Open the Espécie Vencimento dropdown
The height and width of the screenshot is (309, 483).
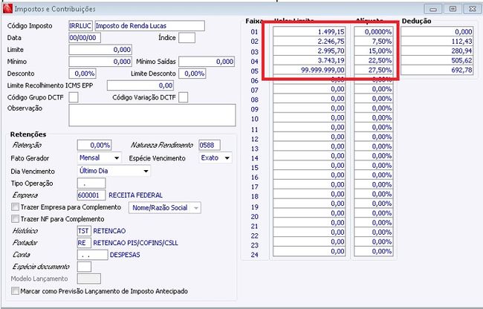coord(215,158)
